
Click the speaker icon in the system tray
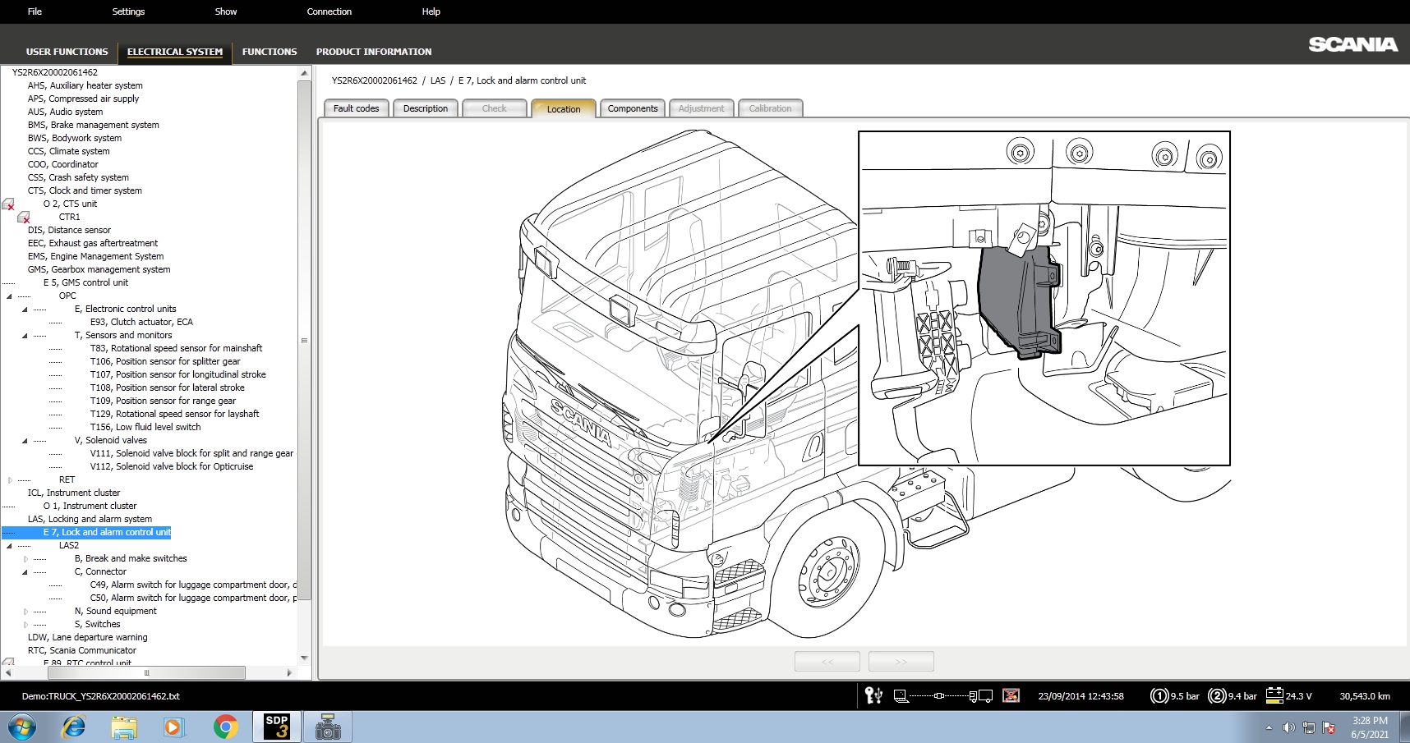1288,727
